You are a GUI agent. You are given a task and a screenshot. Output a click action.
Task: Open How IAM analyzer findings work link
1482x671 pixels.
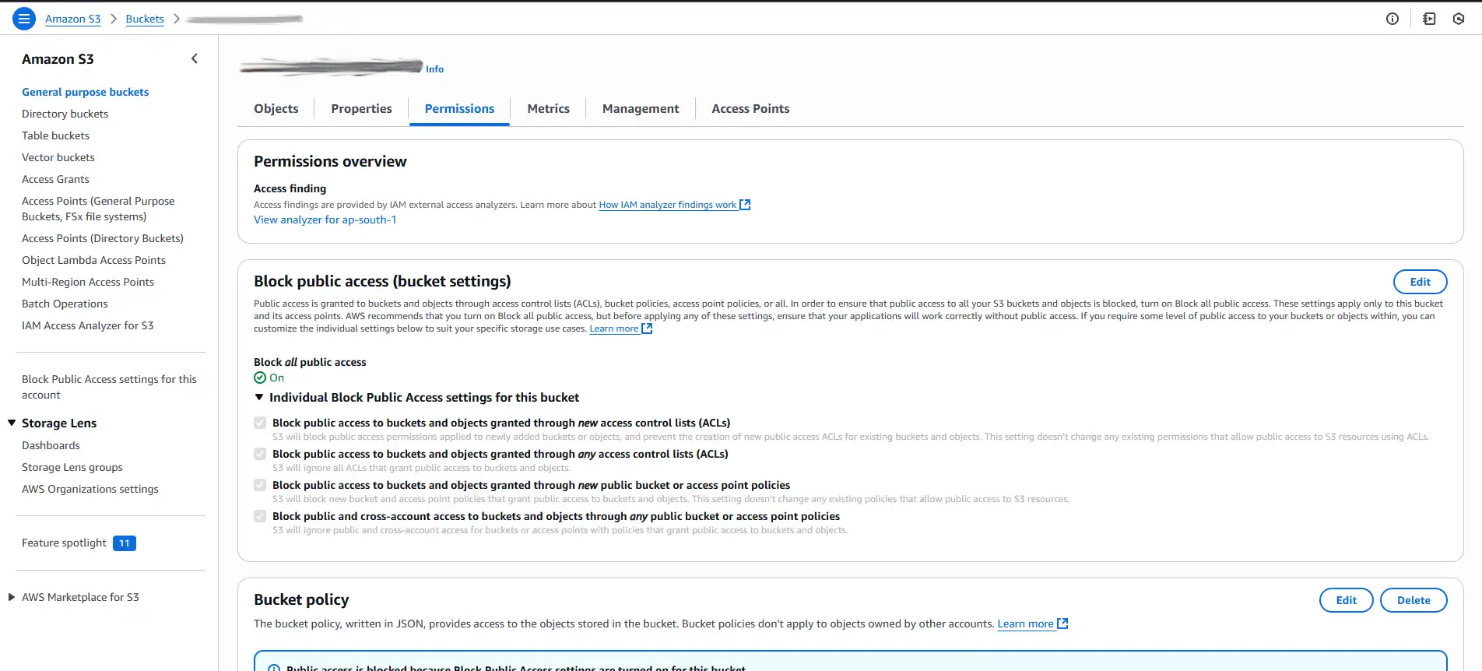click(667, 205)
